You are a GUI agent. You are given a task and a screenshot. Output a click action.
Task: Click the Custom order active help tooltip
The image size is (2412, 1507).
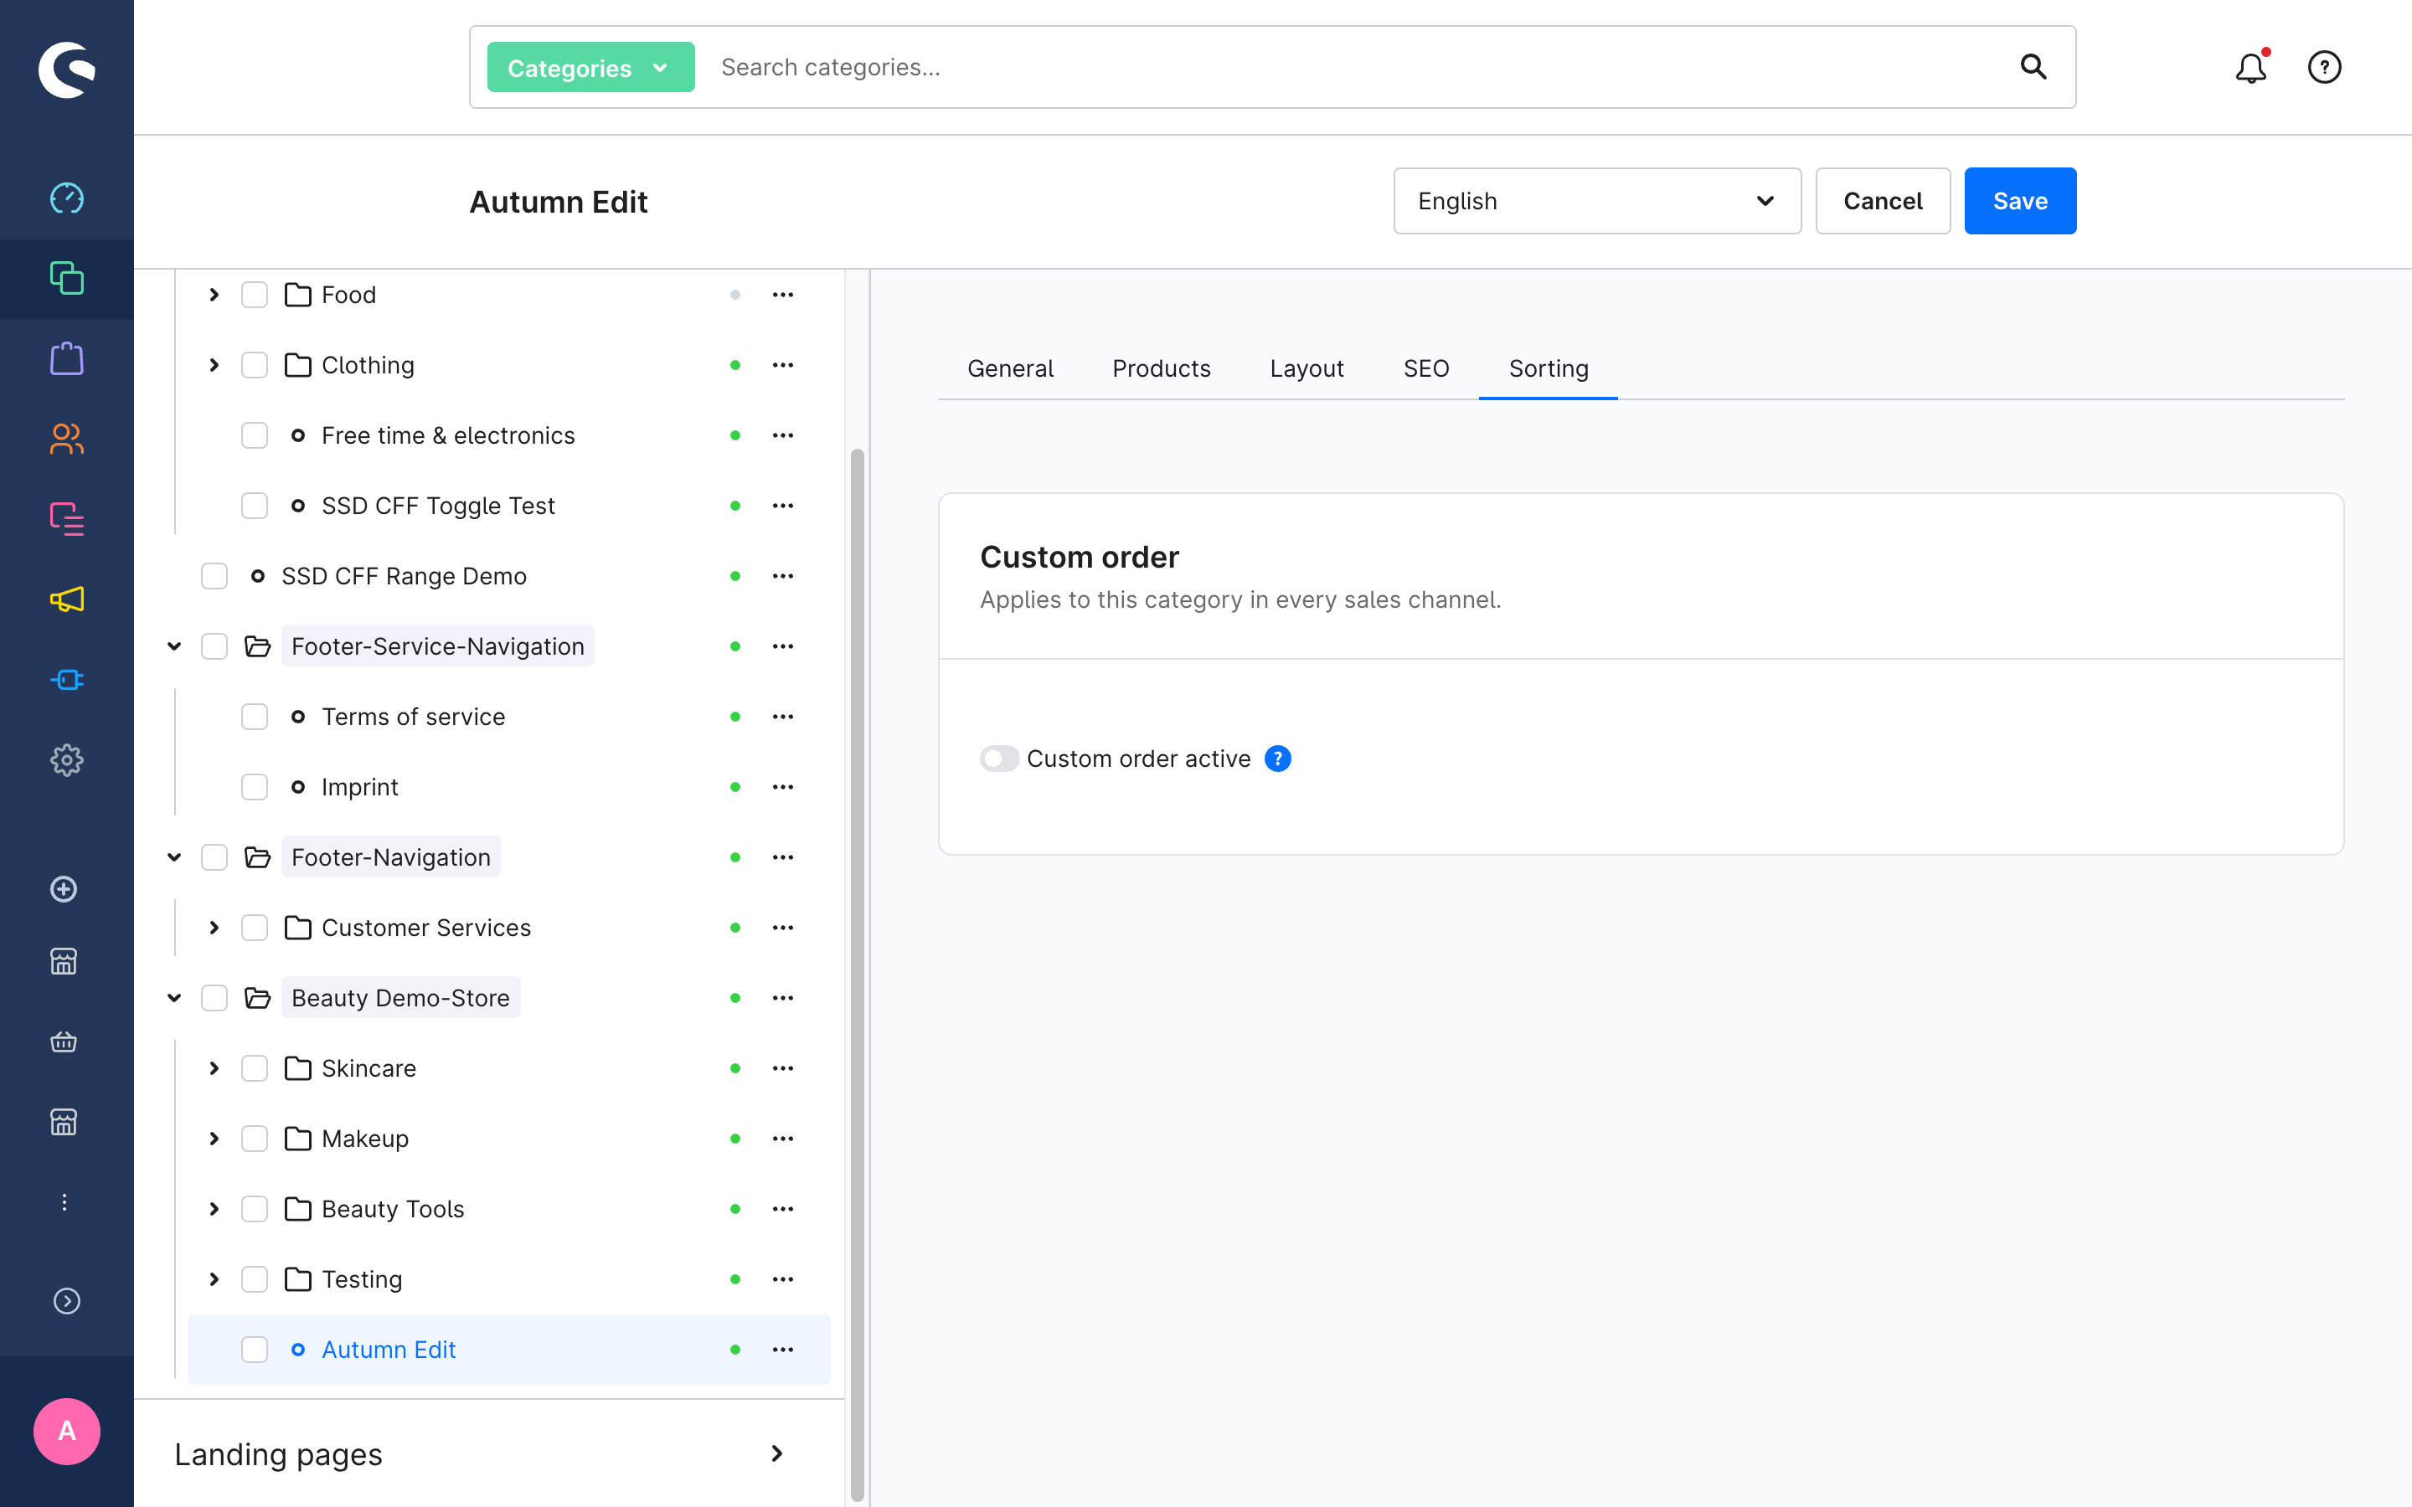click(1278, 759)
